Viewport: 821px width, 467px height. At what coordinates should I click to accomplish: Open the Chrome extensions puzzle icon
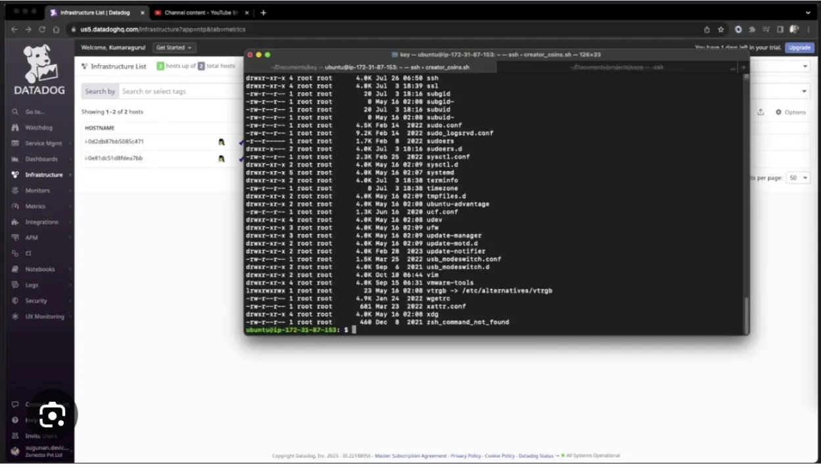coord(752,30)
